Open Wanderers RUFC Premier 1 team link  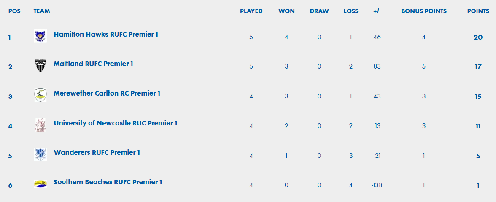[97, 152]
